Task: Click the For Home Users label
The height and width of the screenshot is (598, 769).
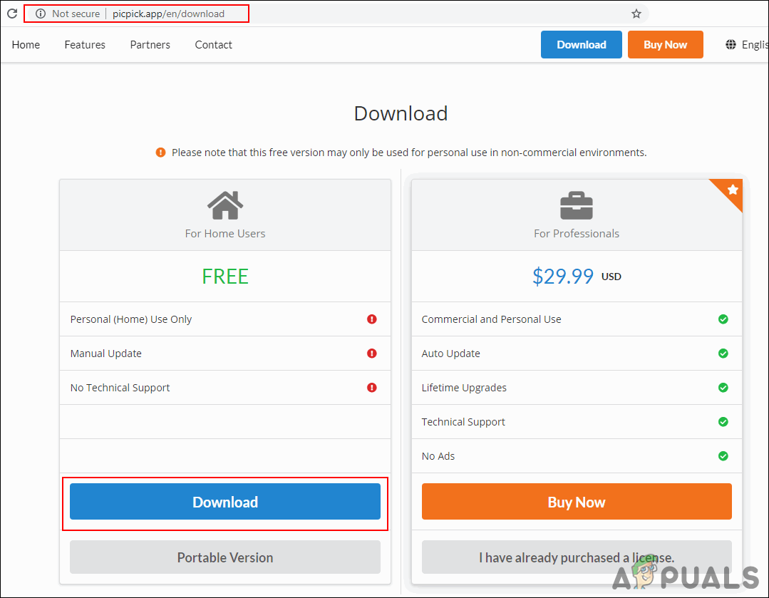Action: pyautogui.click(x=225, y=234)
